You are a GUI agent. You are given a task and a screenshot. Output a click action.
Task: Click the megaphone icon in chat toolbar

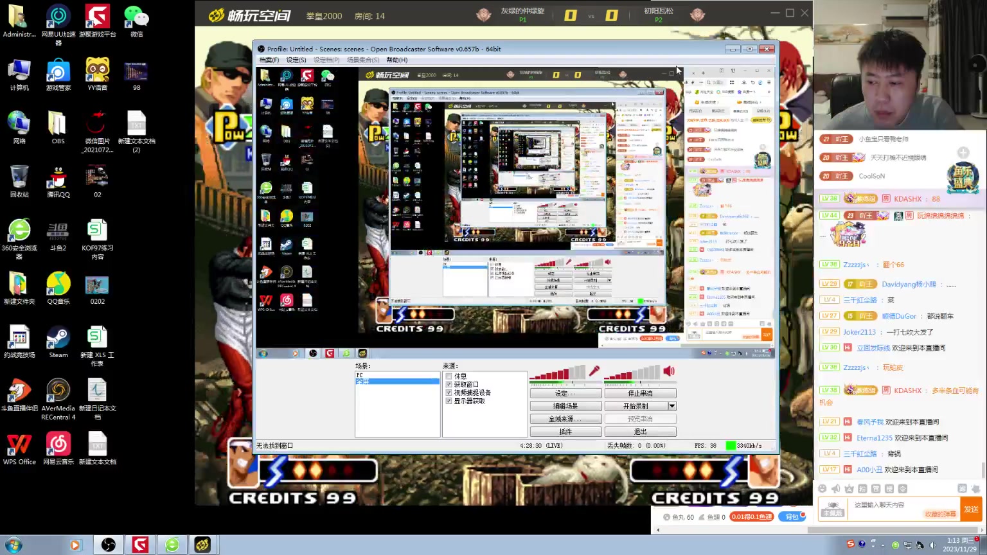tap(836, 489)
